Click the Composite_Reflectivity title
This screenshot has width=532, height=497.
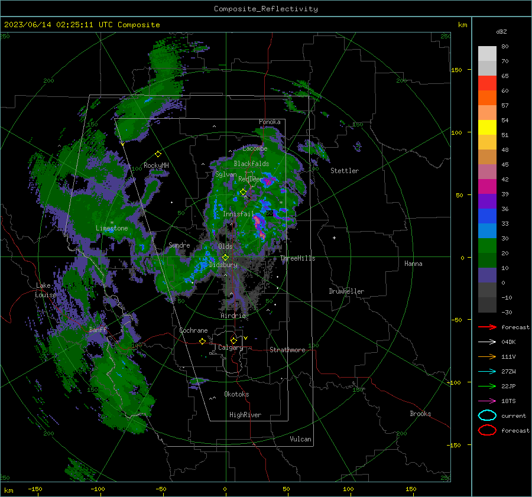266,9
